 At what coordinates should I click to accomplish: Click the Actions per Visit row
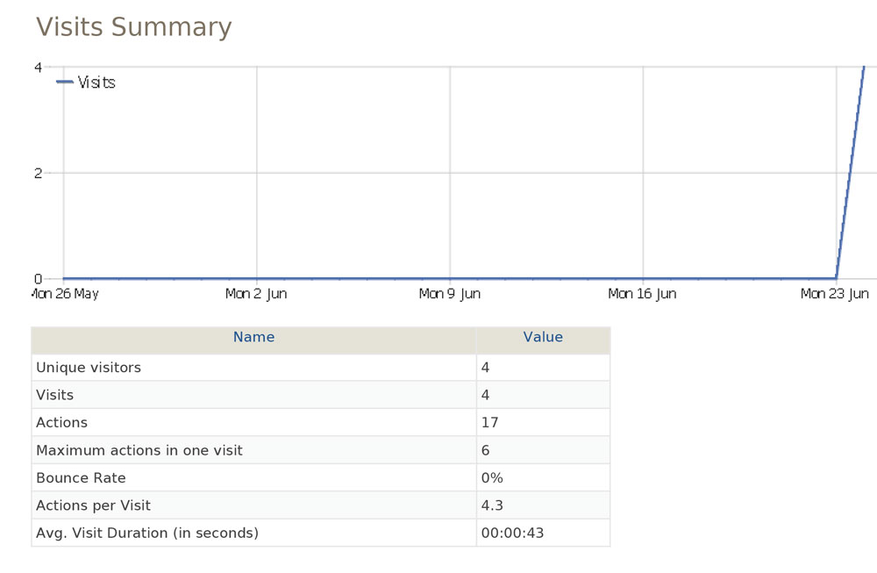320,505
